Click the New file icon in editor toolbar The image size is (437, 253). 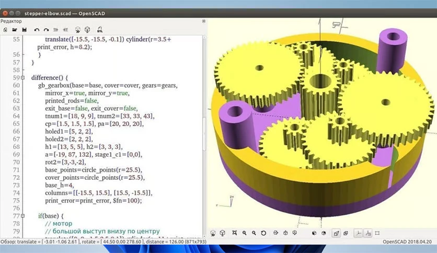click(5, 30)
